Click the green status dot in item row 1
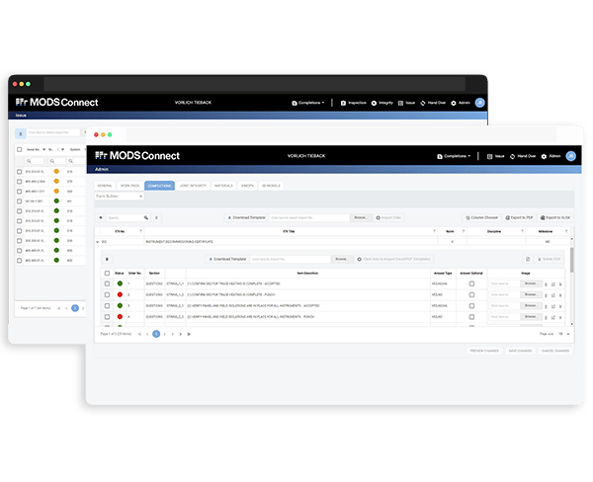Screen dimensions: 593x482 tap(120, 283)
